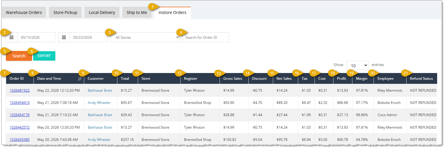Click the profit value $86.68
The width and height of the screenshot is (445, 149).
coord(342,103)
